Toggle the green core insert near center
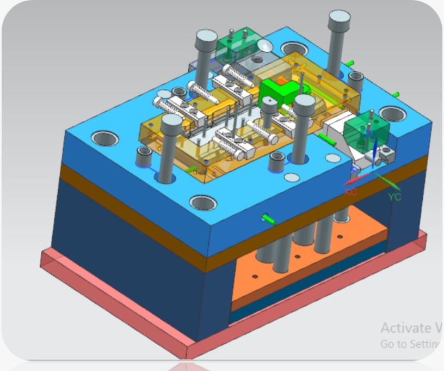This screenshot has width=444, height=371. point(276,87)
